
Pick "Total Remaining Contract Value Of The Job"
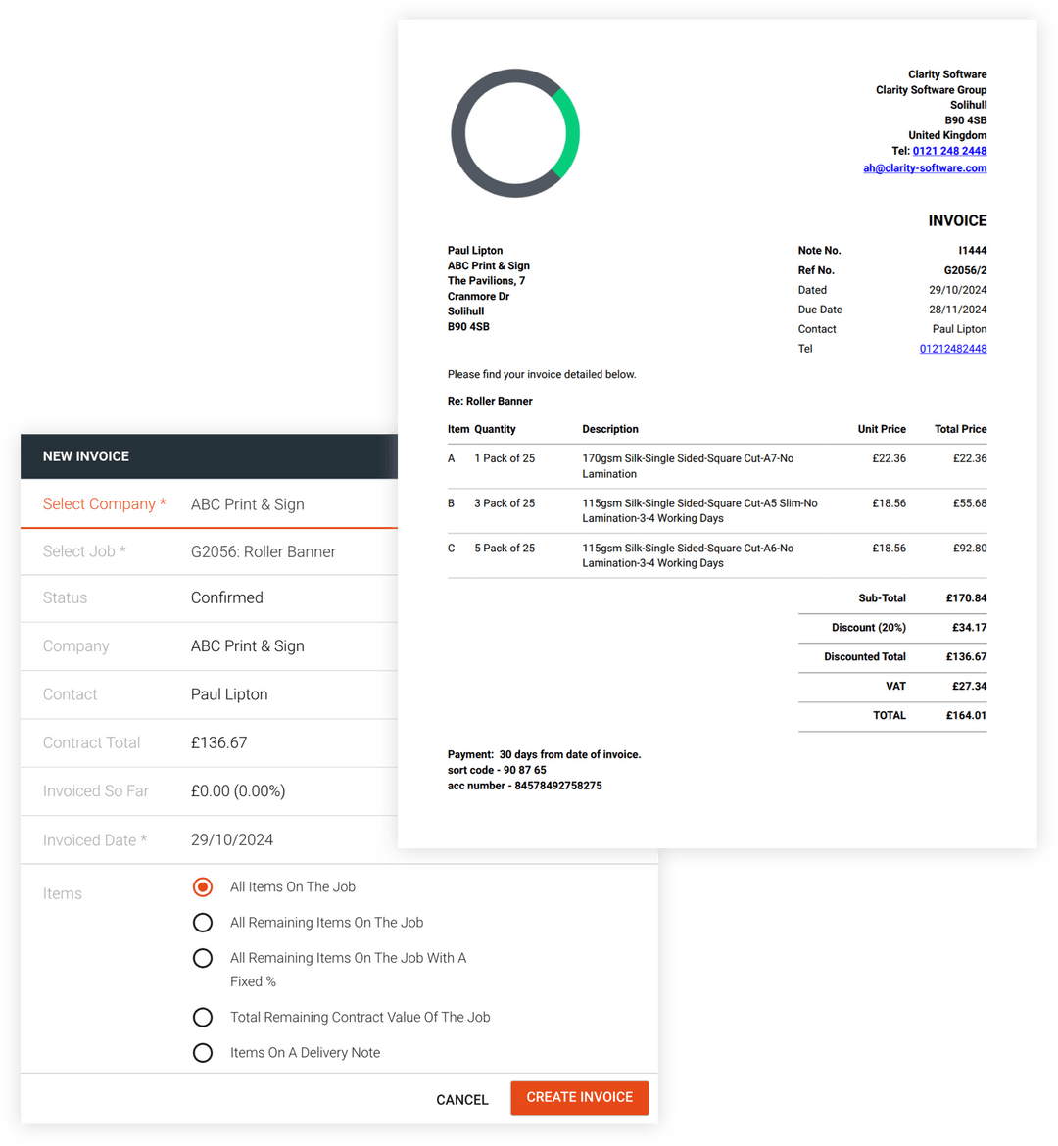click(203, 1017)
